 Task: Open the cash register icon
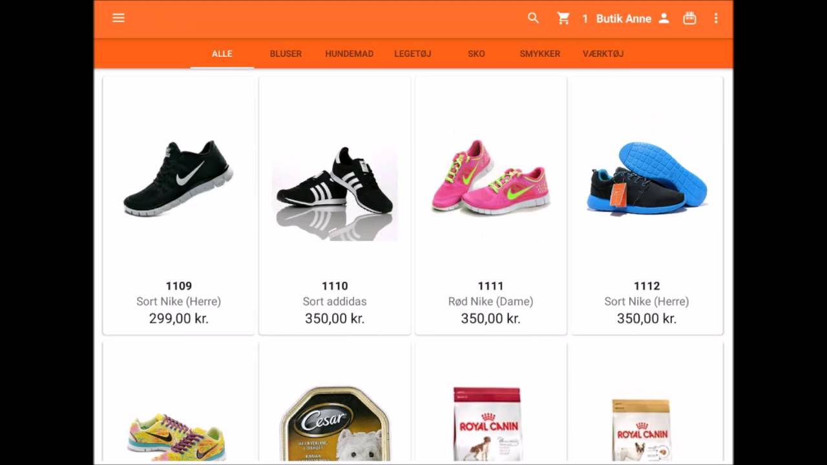[x=689, y=18]
